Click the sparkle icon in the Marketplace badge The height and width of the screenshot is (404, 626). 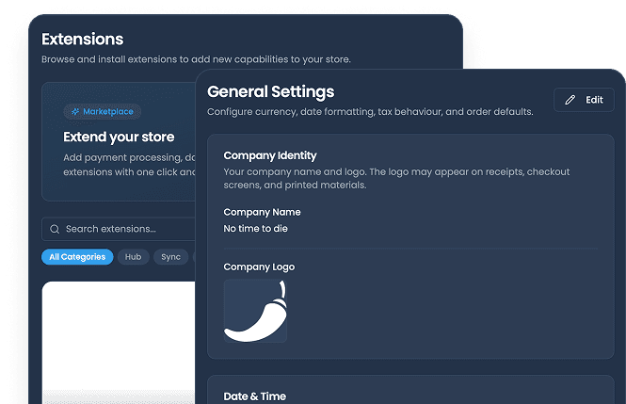click(75, 112)
